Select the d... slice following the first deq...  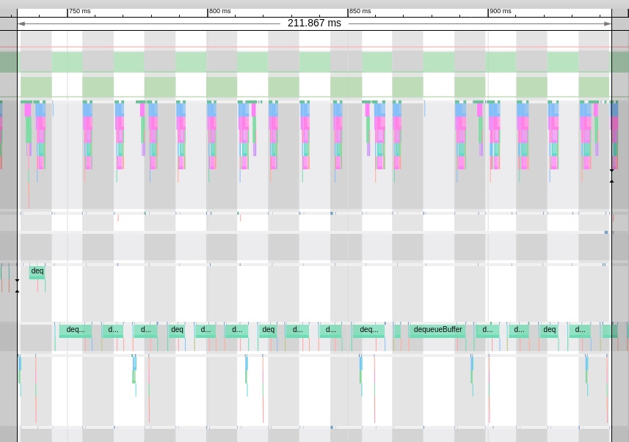(206, 330)
